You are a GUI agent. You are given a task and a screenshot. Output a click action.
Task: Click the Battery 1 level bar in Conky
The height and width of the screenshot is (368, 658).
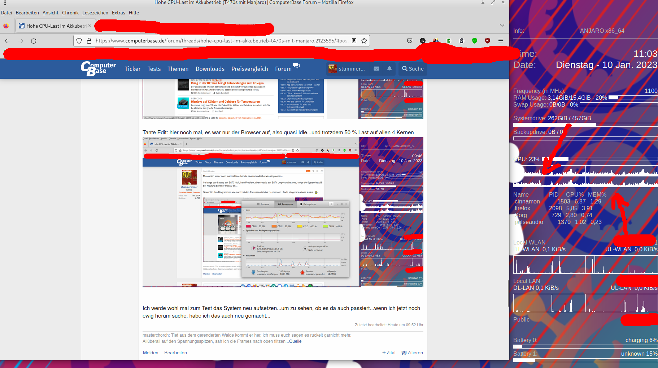coord(585,360)
